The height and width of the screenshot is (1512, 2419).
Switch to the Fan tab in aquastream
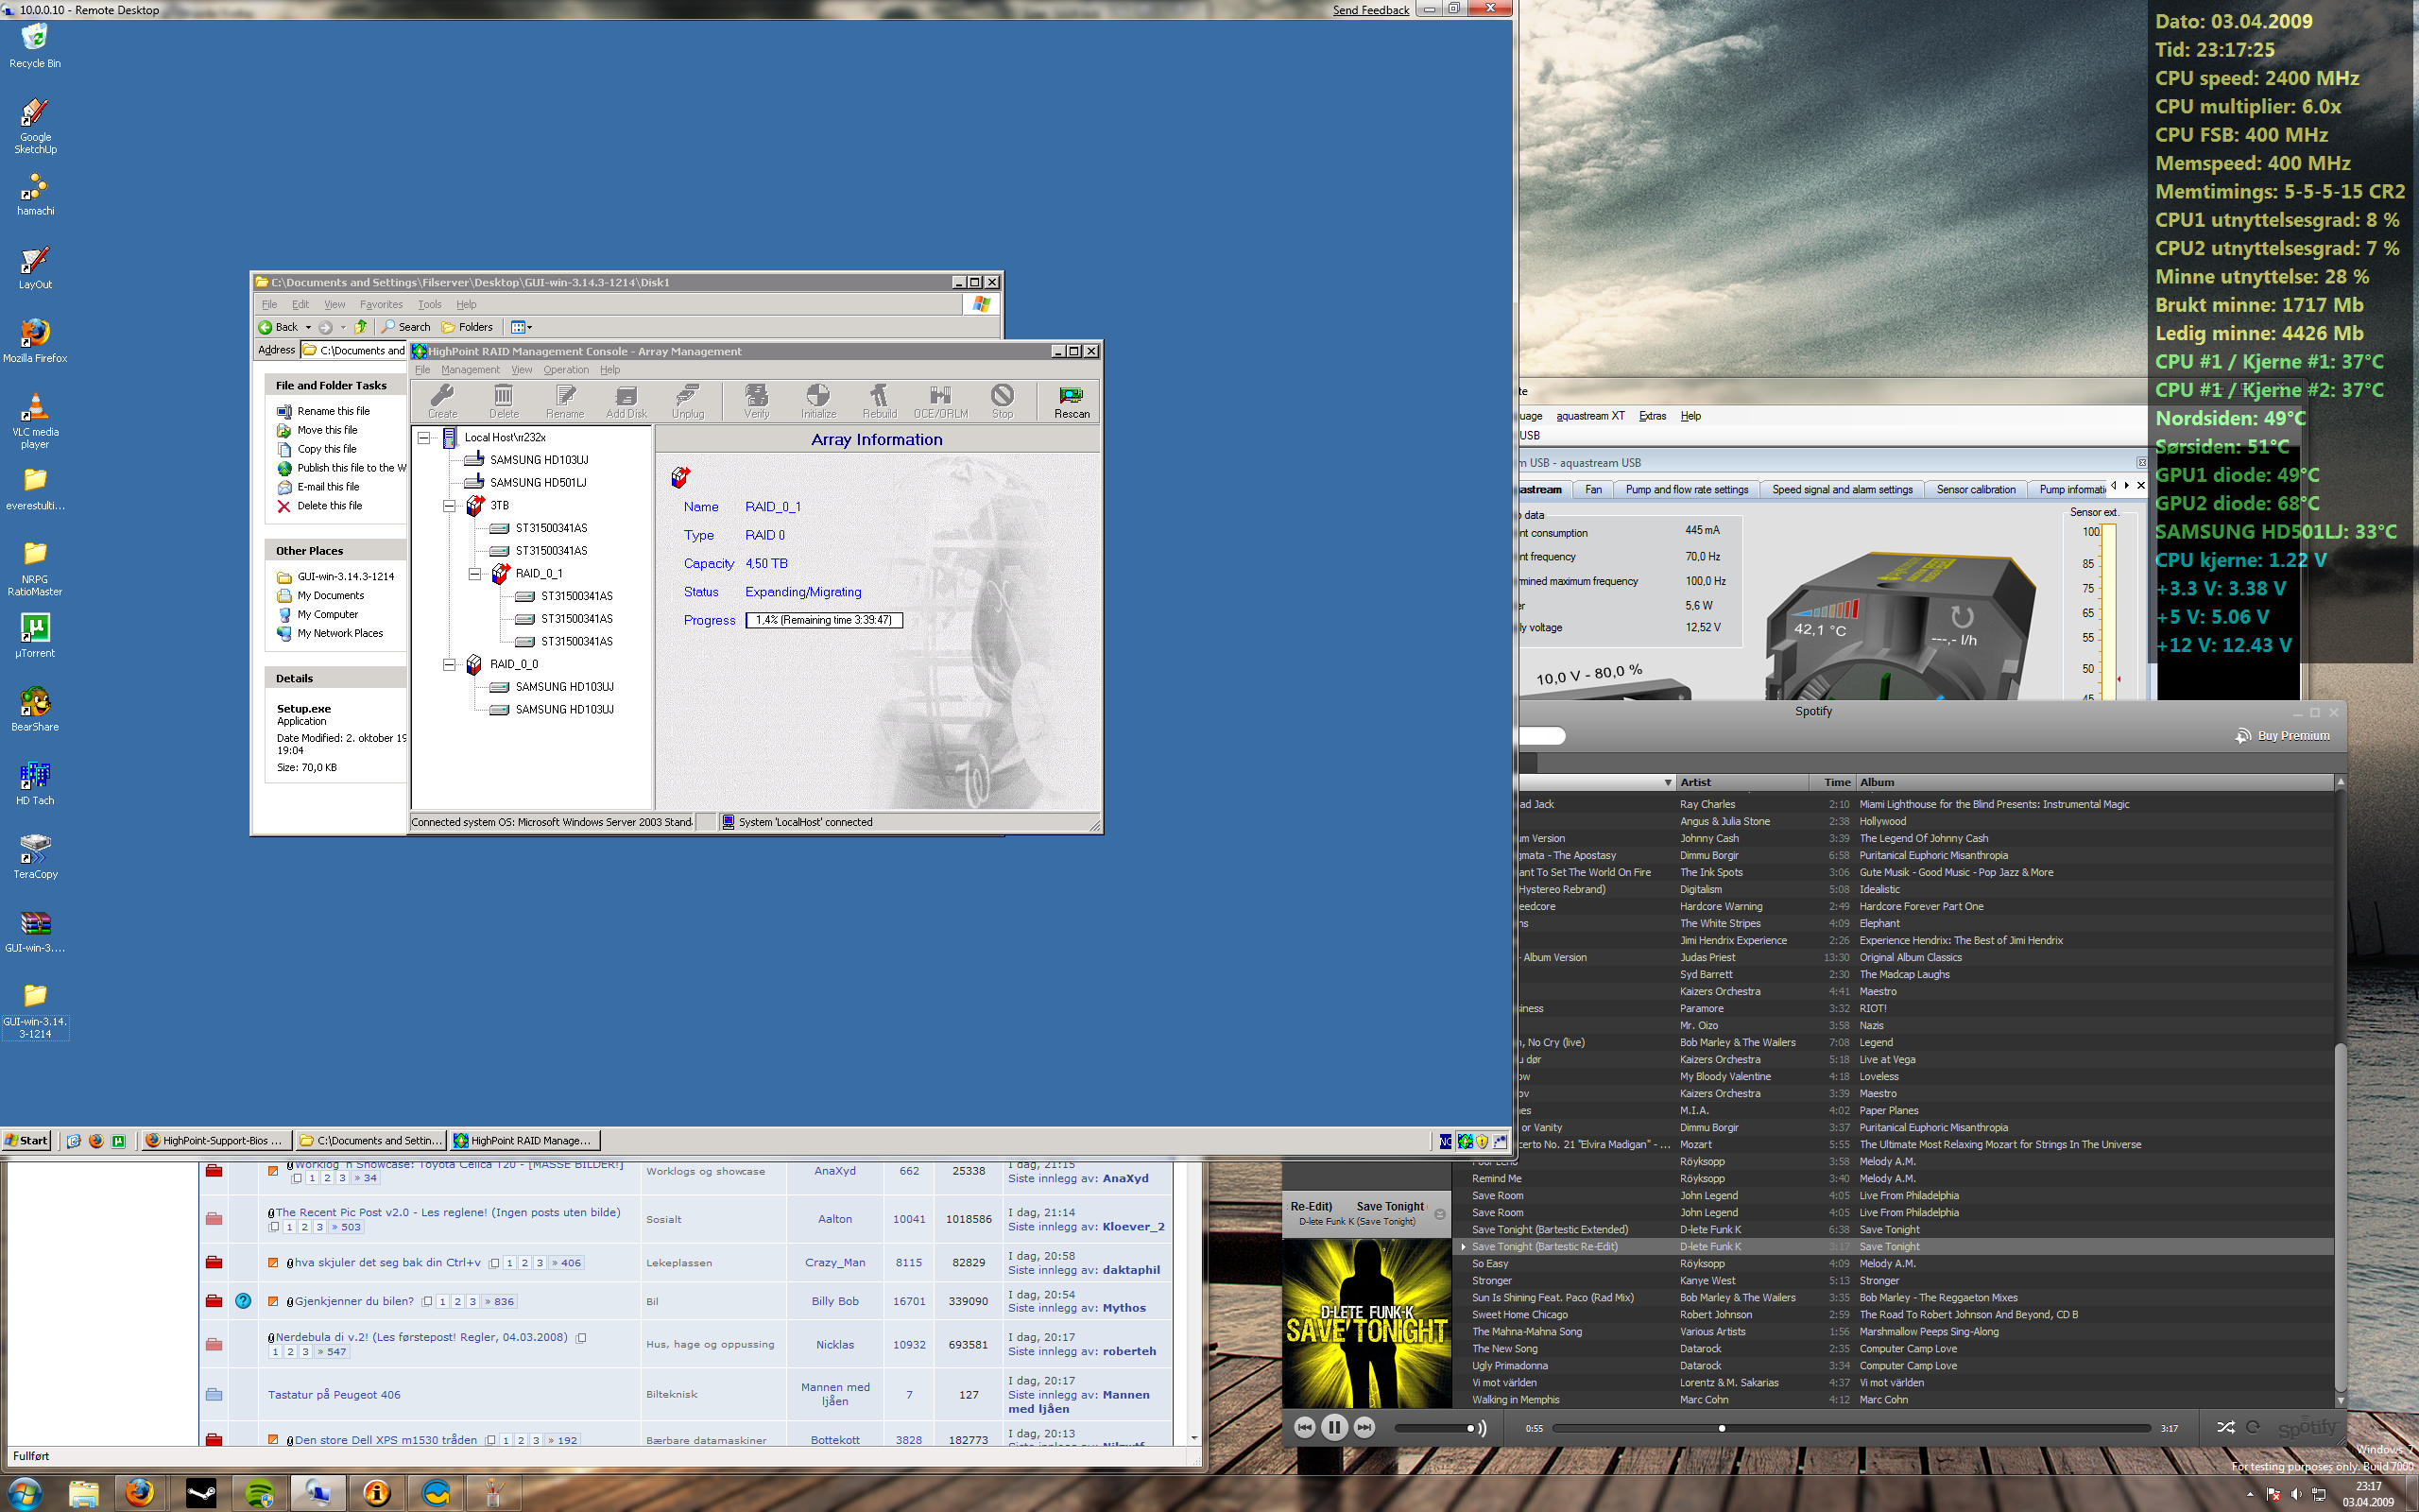[x=1593, y=490]
